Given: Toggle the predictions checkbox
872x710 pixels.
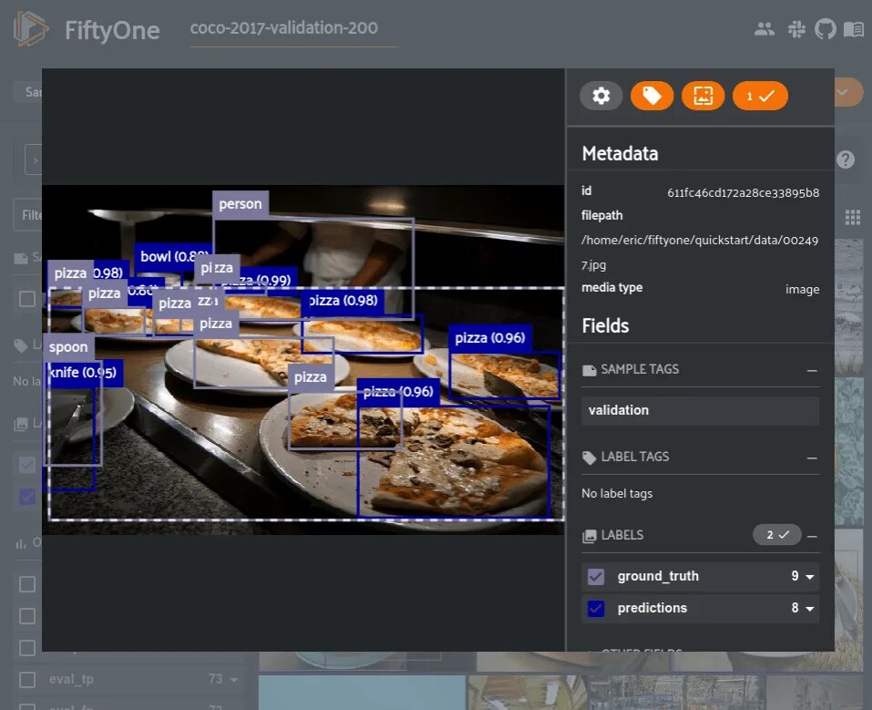Looking at the screenshot, I should point(596,608).
